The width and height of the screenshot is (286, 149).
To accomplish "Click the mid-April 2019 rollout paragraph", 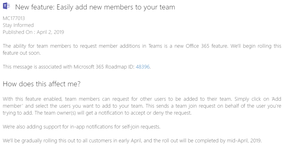I will 132,140.
